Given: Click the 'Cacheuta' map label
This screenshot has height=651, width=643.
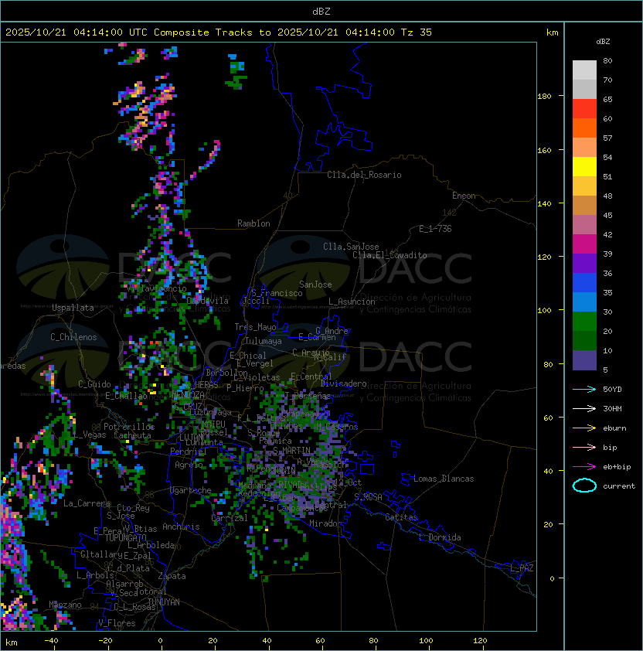Looking at the screenshot, I should 132,435.
